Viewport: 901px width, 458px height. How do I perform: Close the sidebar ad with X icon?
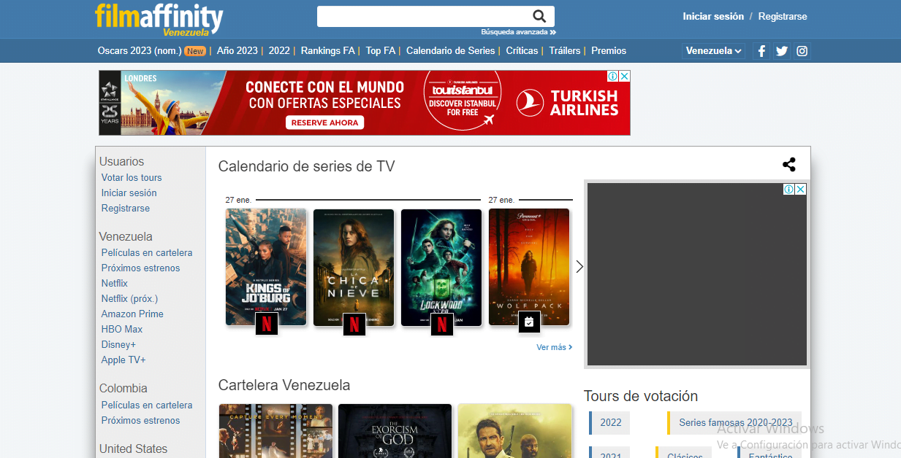800,190
